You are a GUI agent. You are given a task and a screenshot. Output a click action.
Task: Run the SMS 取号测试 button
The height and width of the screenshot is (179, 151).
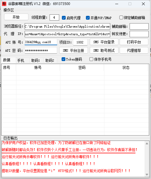(x=104, y=50)
